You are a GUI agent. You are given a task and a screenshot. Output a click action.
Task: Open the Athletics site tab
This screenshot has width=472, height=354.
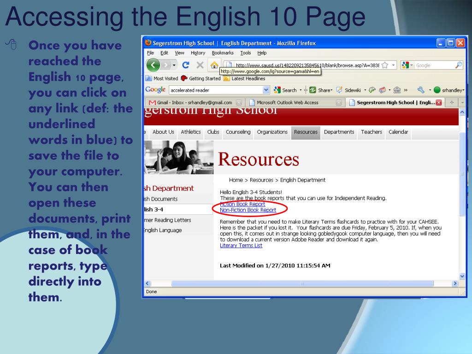[x=190, y=132]
